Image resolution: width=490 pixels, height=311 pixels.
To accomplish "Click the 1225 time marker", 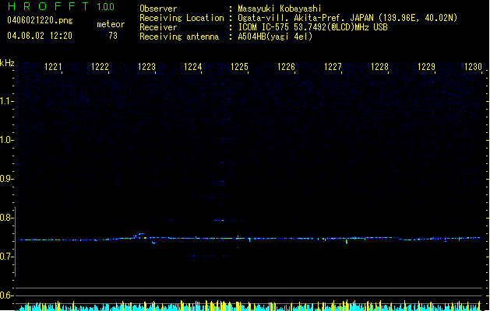I will point(239,67).
